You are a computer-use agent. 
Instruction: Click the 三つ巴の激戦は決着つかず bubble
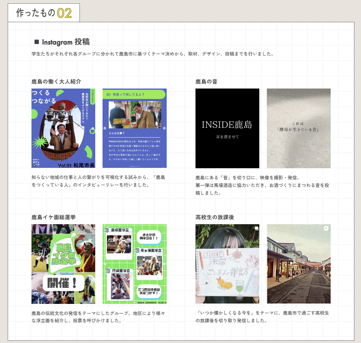(149, 291)
